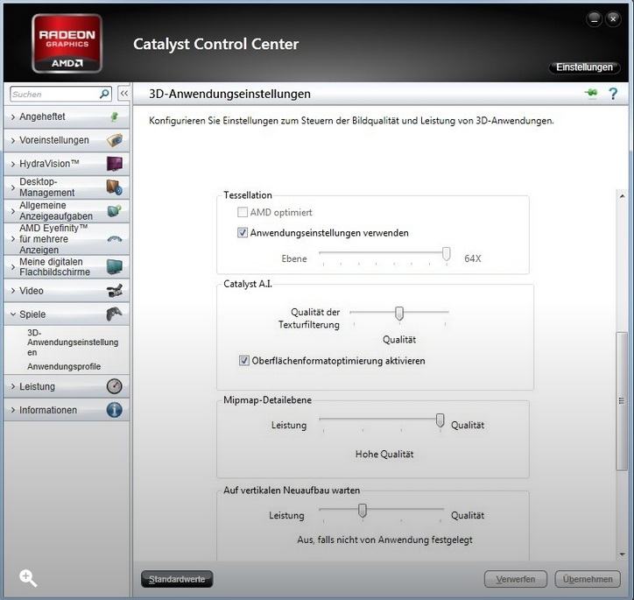Open Anwendungsprofile under Spiele
634x600 pixels.
pos(64,366)
